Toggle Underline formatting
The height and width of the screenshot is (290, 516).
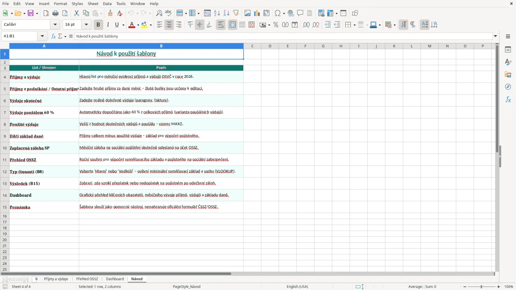pos(117,25)
